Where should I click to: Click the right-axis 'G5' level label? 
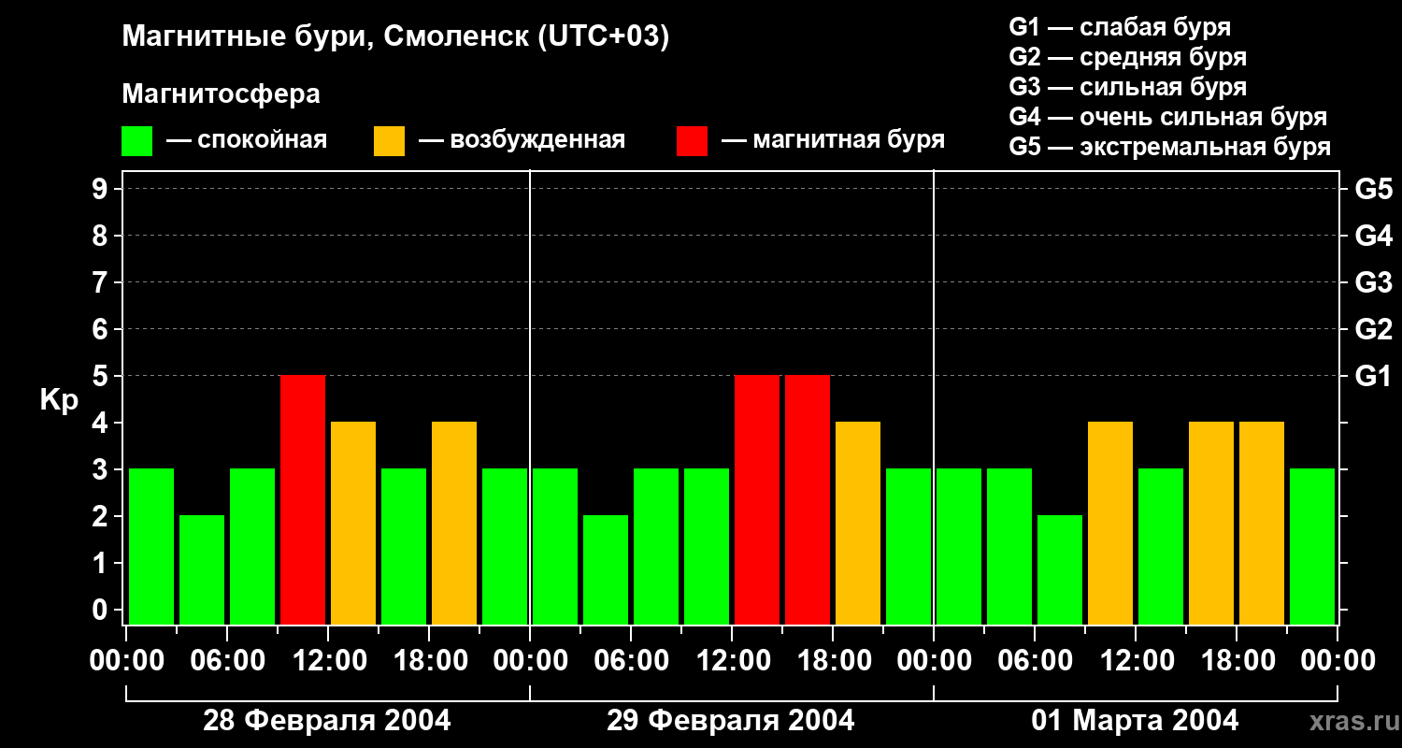(x=1374, y=189)
